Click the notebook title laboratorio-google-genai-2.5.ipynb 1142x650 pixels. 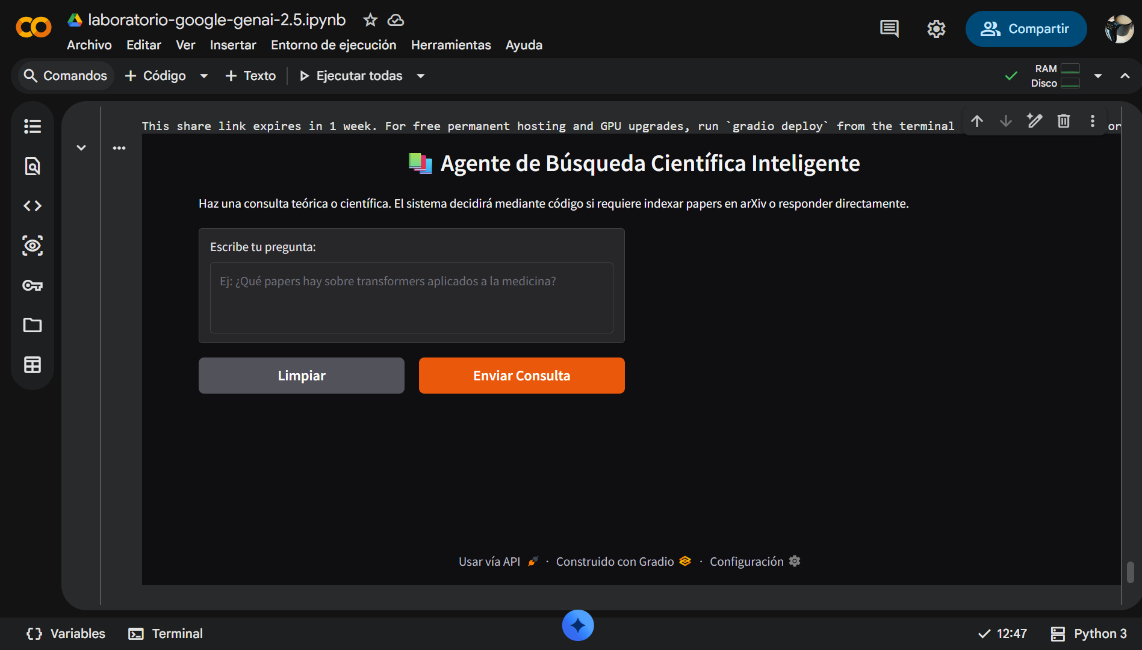click(x=217, y=20)
